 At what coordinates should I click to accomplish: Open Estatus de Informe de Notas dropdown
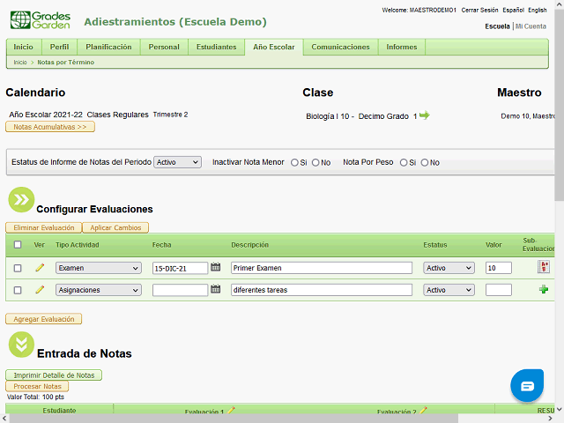click(177, 162)
